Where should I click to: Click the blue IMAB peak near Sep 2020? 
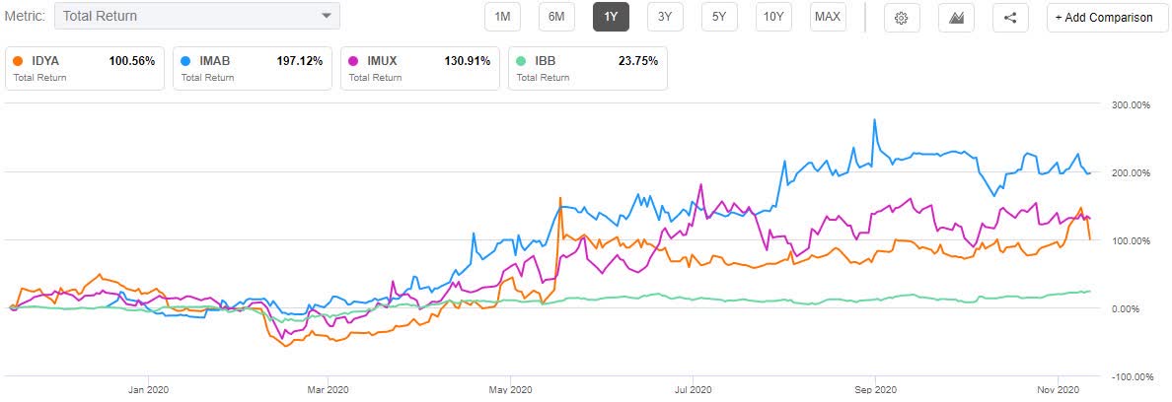point(874,121)
